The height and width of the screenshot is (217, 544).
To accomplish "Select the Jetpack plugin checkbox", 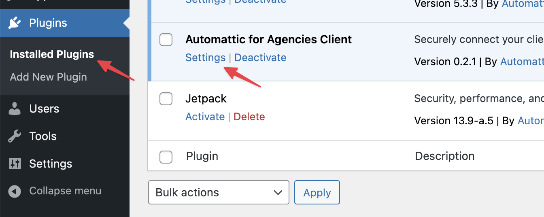I will [166, 99].
